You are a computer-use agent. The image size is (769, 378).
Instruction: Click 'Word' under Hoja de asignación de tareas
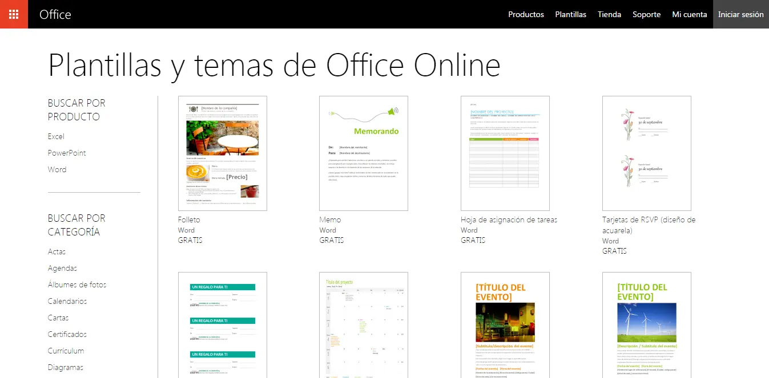(x=469, y=230)
